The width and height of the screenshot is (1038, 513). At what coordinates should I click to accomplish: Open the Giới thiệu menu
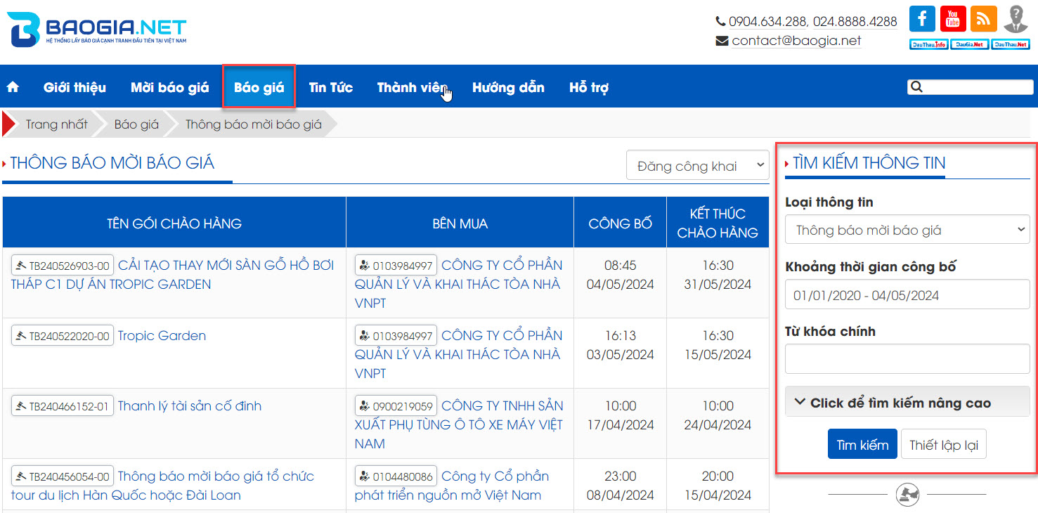click(74, 87)
